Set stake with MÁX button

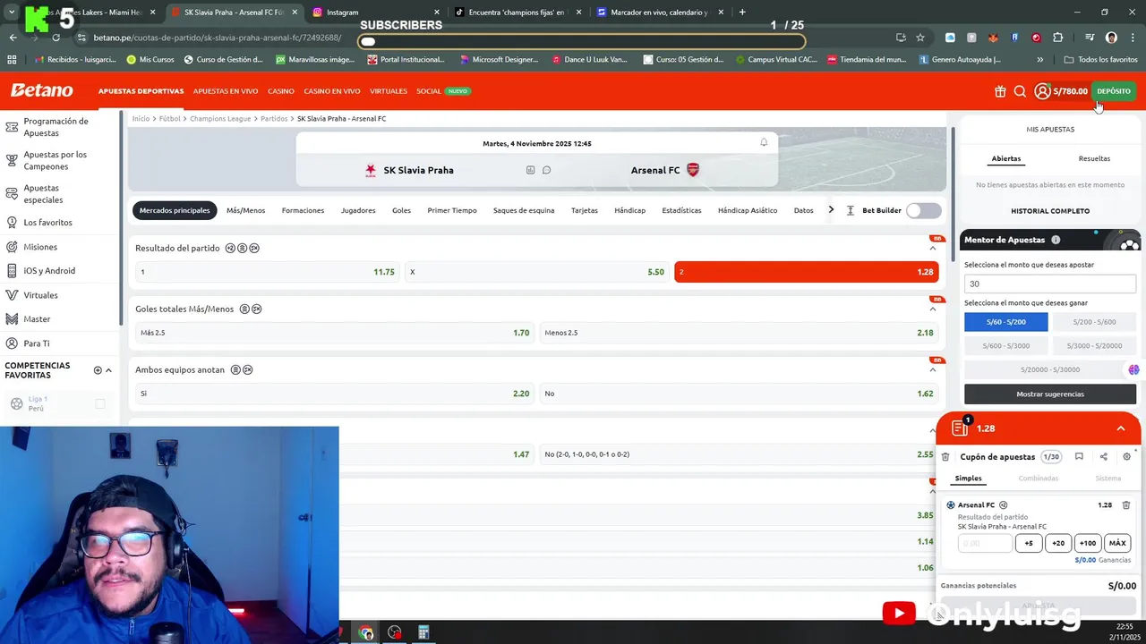click(x=1117, y=543)
